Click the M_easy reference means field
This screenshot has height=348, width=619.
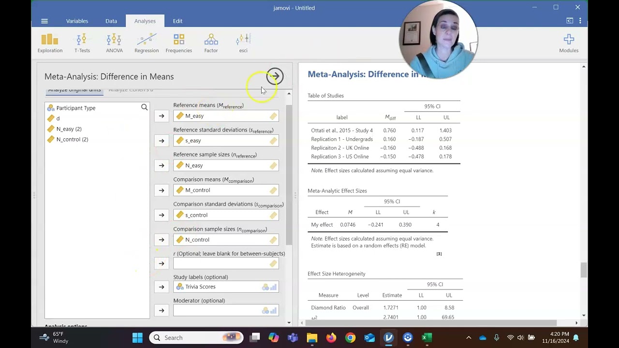tap(226, 116)
